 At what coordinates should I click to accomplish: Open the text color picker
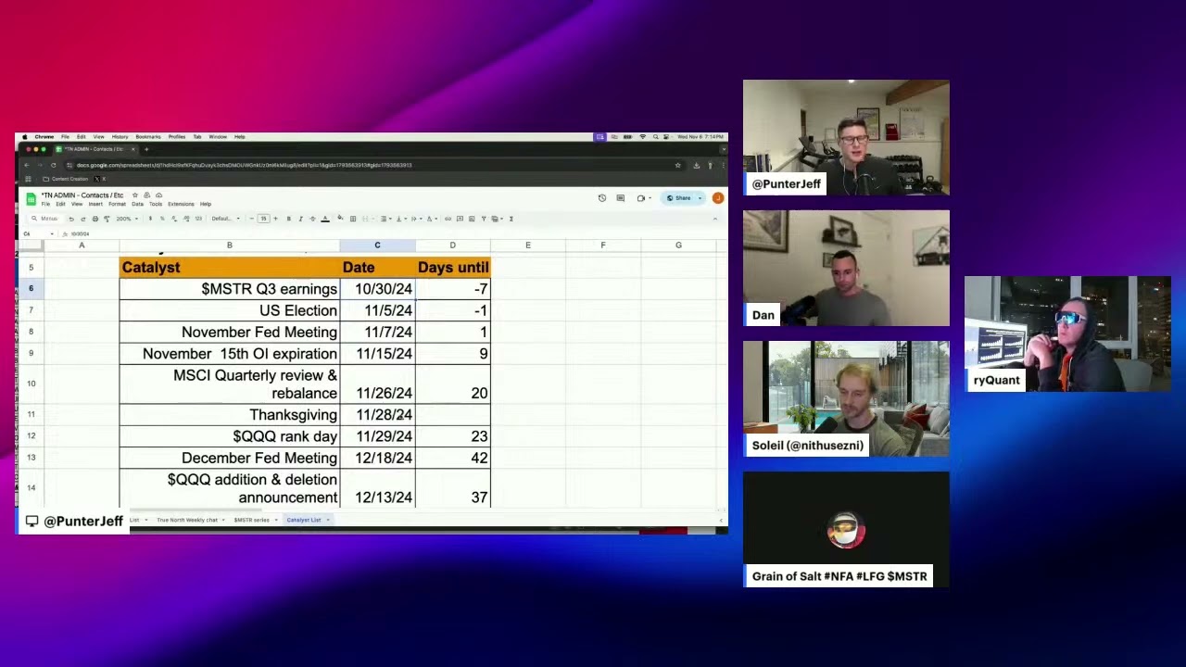coord(324,219)
